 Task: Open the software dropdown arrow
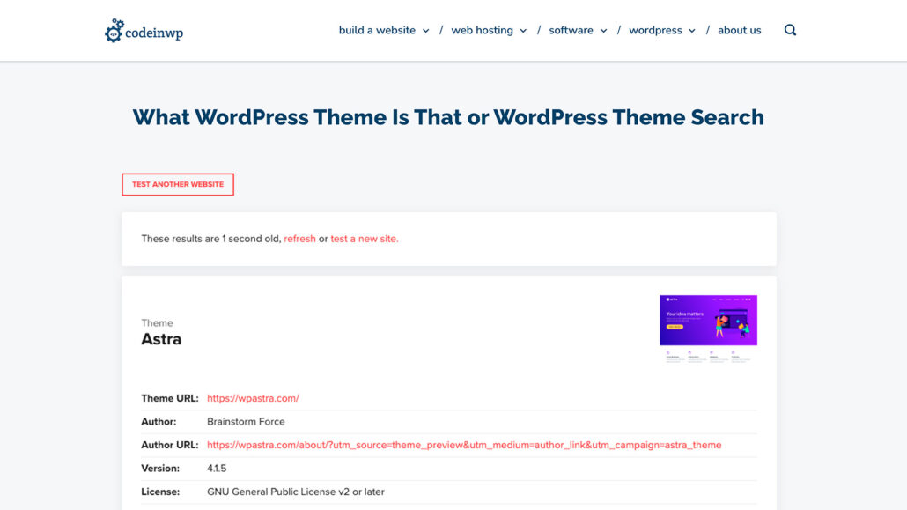(604, 30)
